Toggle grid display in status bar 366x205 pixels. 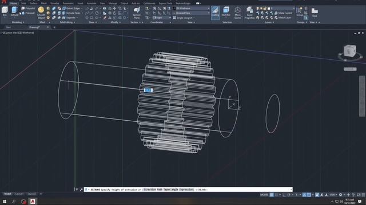pos(272,195)
